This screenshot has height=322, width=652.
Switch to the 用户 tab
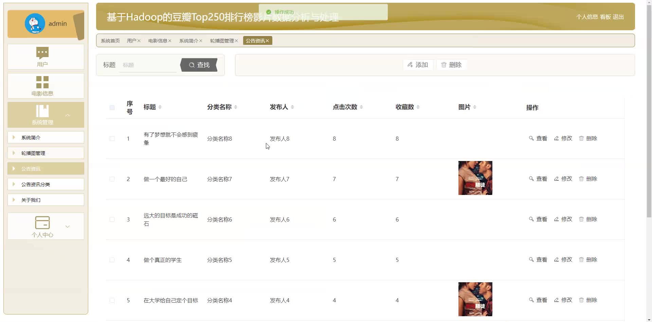131,41
